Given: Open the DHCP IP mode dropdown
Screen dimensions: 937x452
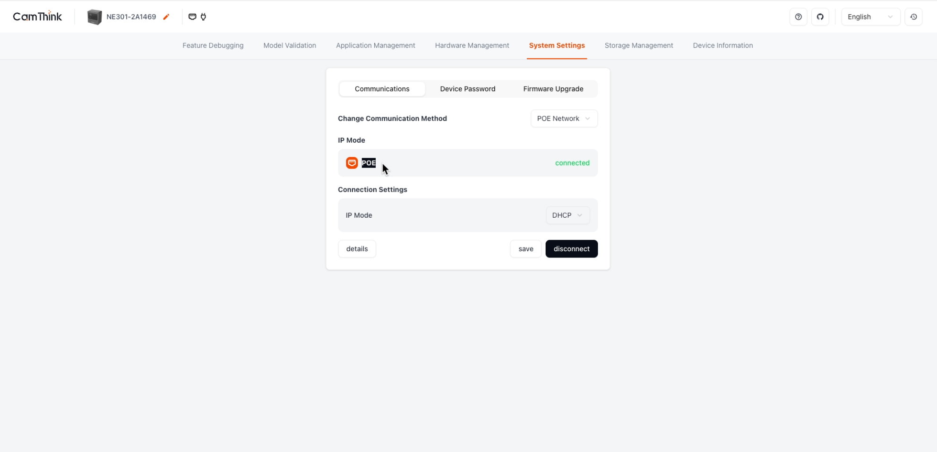Looking at the screenshot, I should (567, 215).
